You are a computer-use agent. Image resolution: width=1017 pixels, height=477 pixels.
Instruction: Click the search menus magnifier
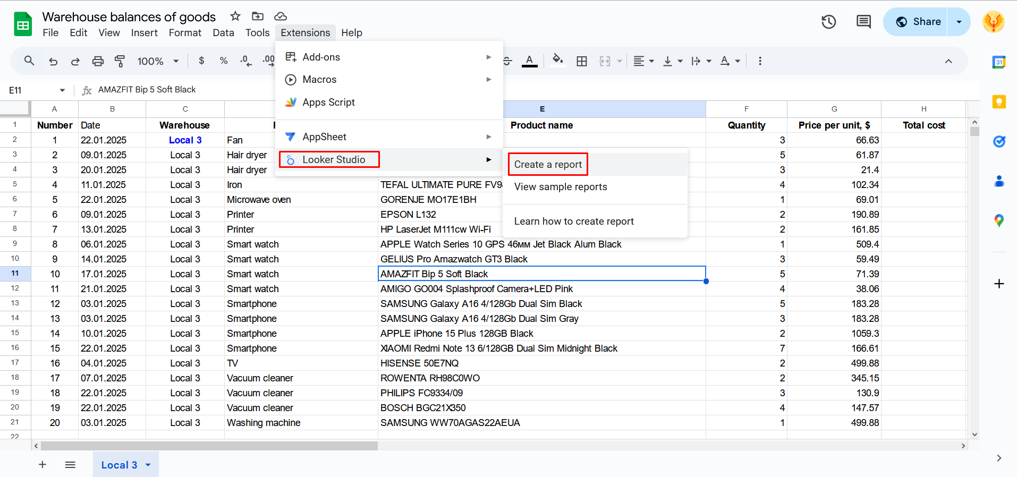coord(29,61)
